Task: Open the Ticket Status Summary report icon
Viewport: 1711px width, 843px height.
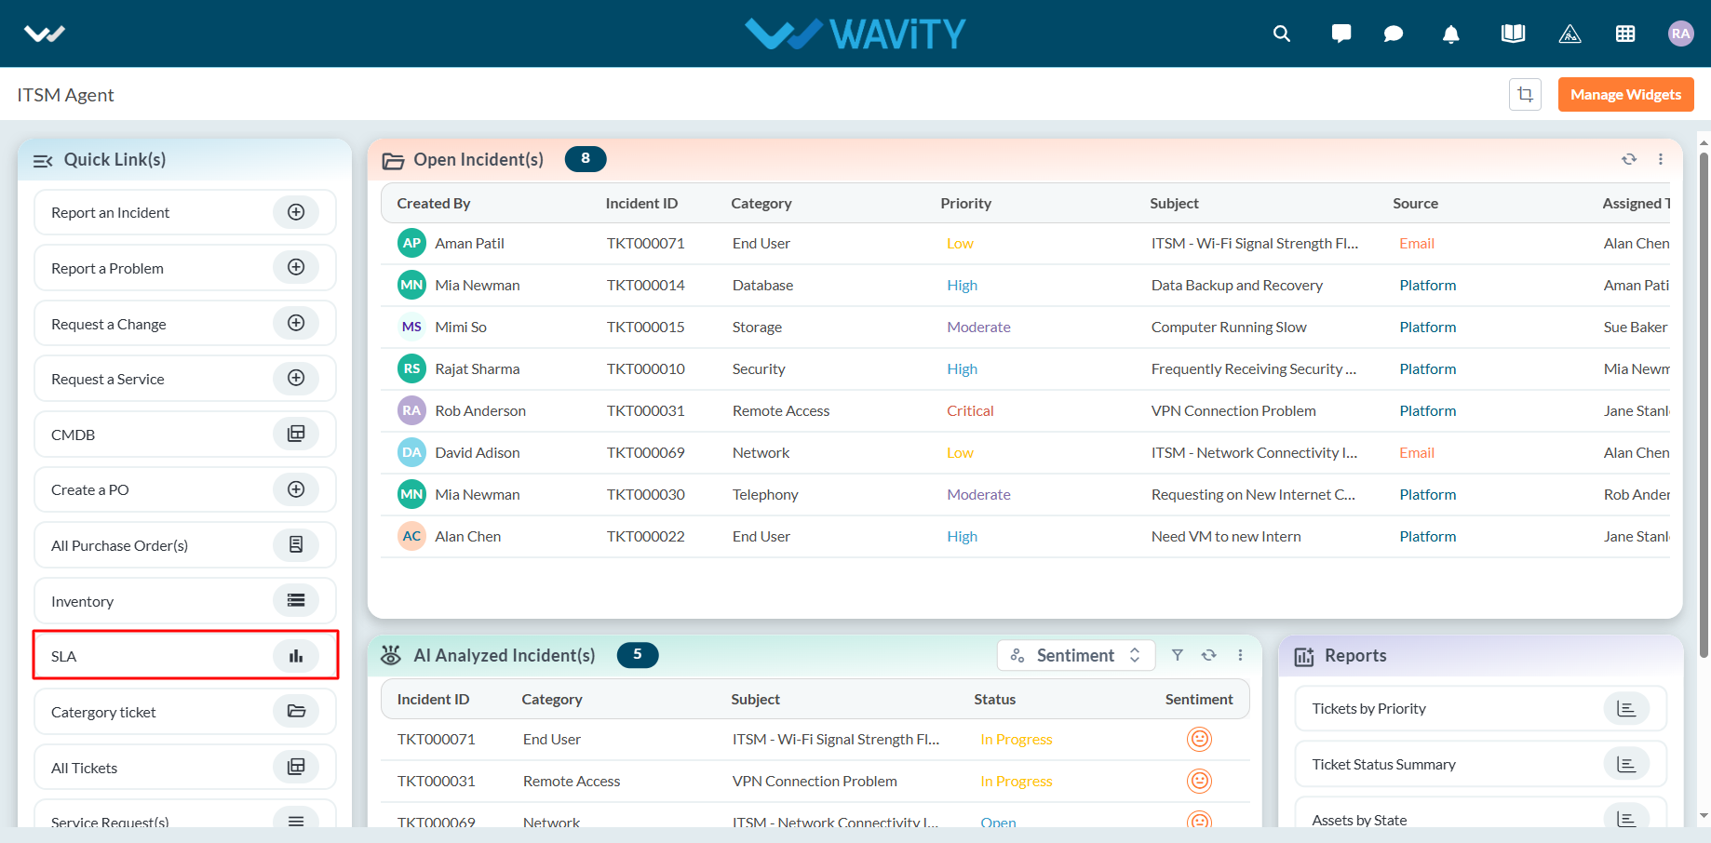Action: [x=1626, y=764]
